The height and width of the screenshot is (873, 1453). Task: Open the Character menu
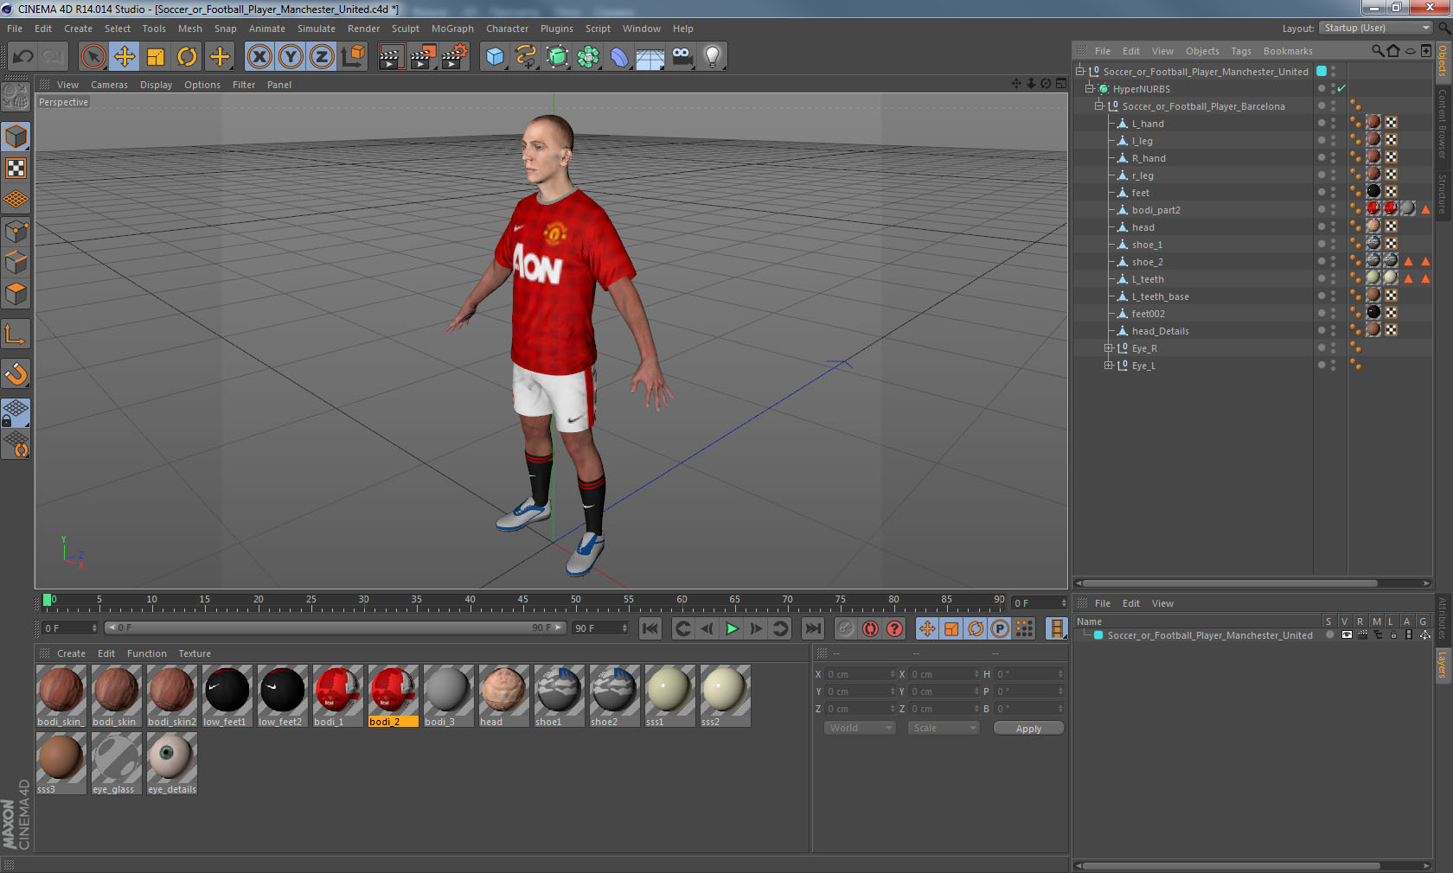point(507,29)
